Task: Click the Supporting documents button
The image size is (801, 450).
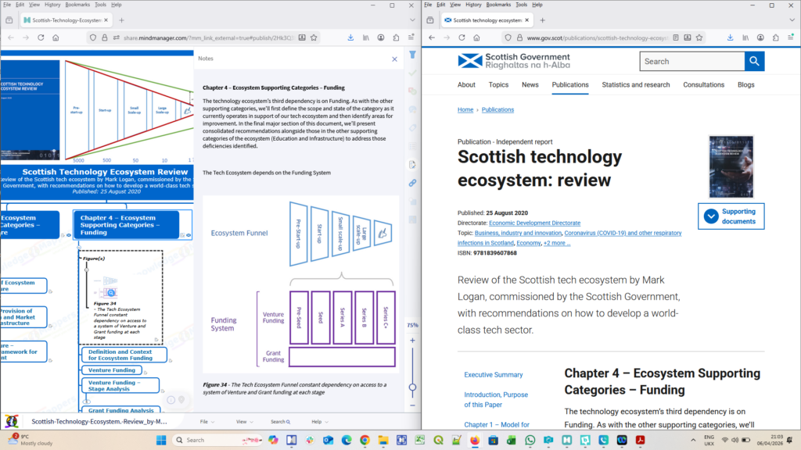Action: click(731, 216)
